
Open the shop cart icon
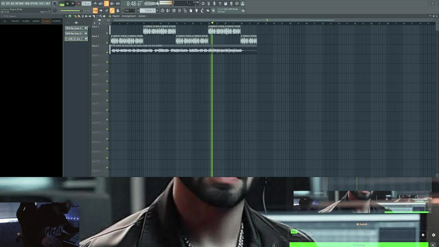(213, 11)
